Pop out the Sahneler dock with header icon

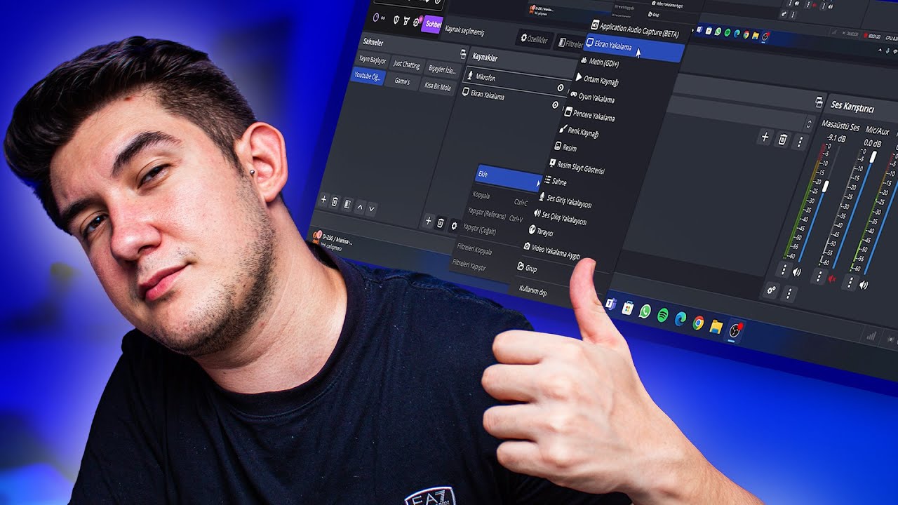(x=463, y=53)
